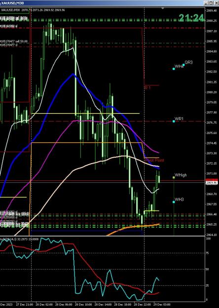219x308 pixels.
Task: Select the R 1 level label
Action: 147,88
